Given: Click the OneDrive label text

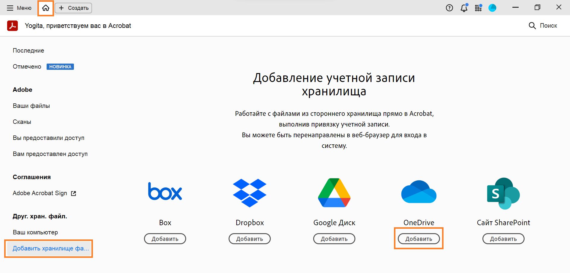Looking at the screenshot, I should [419, 222].
